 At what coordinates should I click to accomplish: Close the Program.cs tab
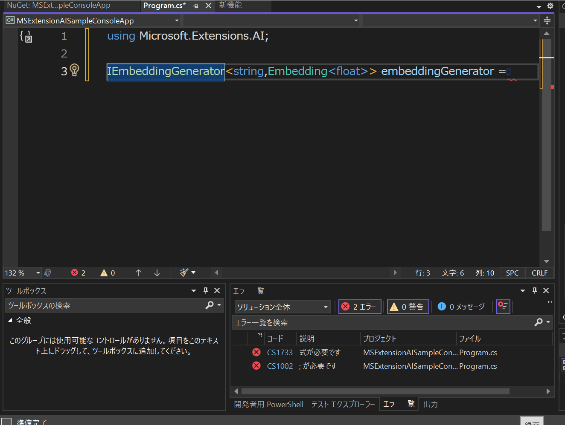click(x=208, y=6)
